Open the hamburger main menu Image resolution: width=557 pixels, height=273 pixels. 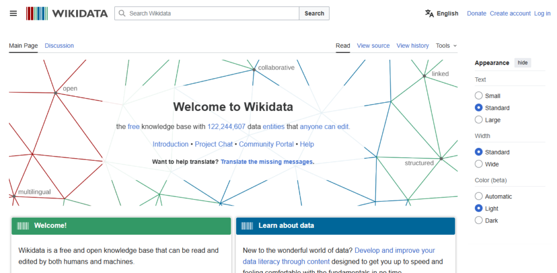tap(13, 14)
